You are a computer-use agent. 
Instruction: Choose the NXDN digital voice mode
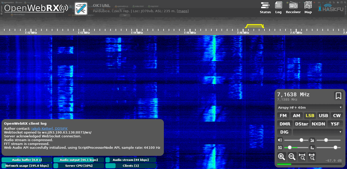(x=318, y=124)
